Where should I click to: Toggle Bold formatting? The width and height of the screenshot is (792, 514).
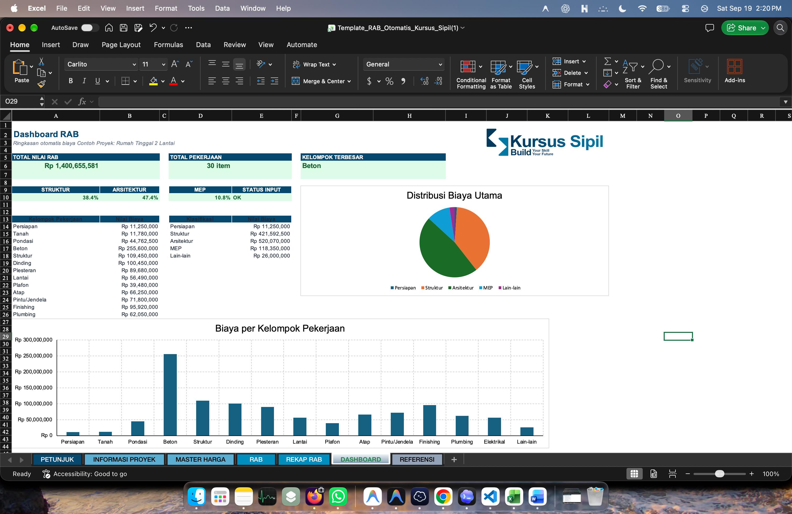tap(70, 81)
